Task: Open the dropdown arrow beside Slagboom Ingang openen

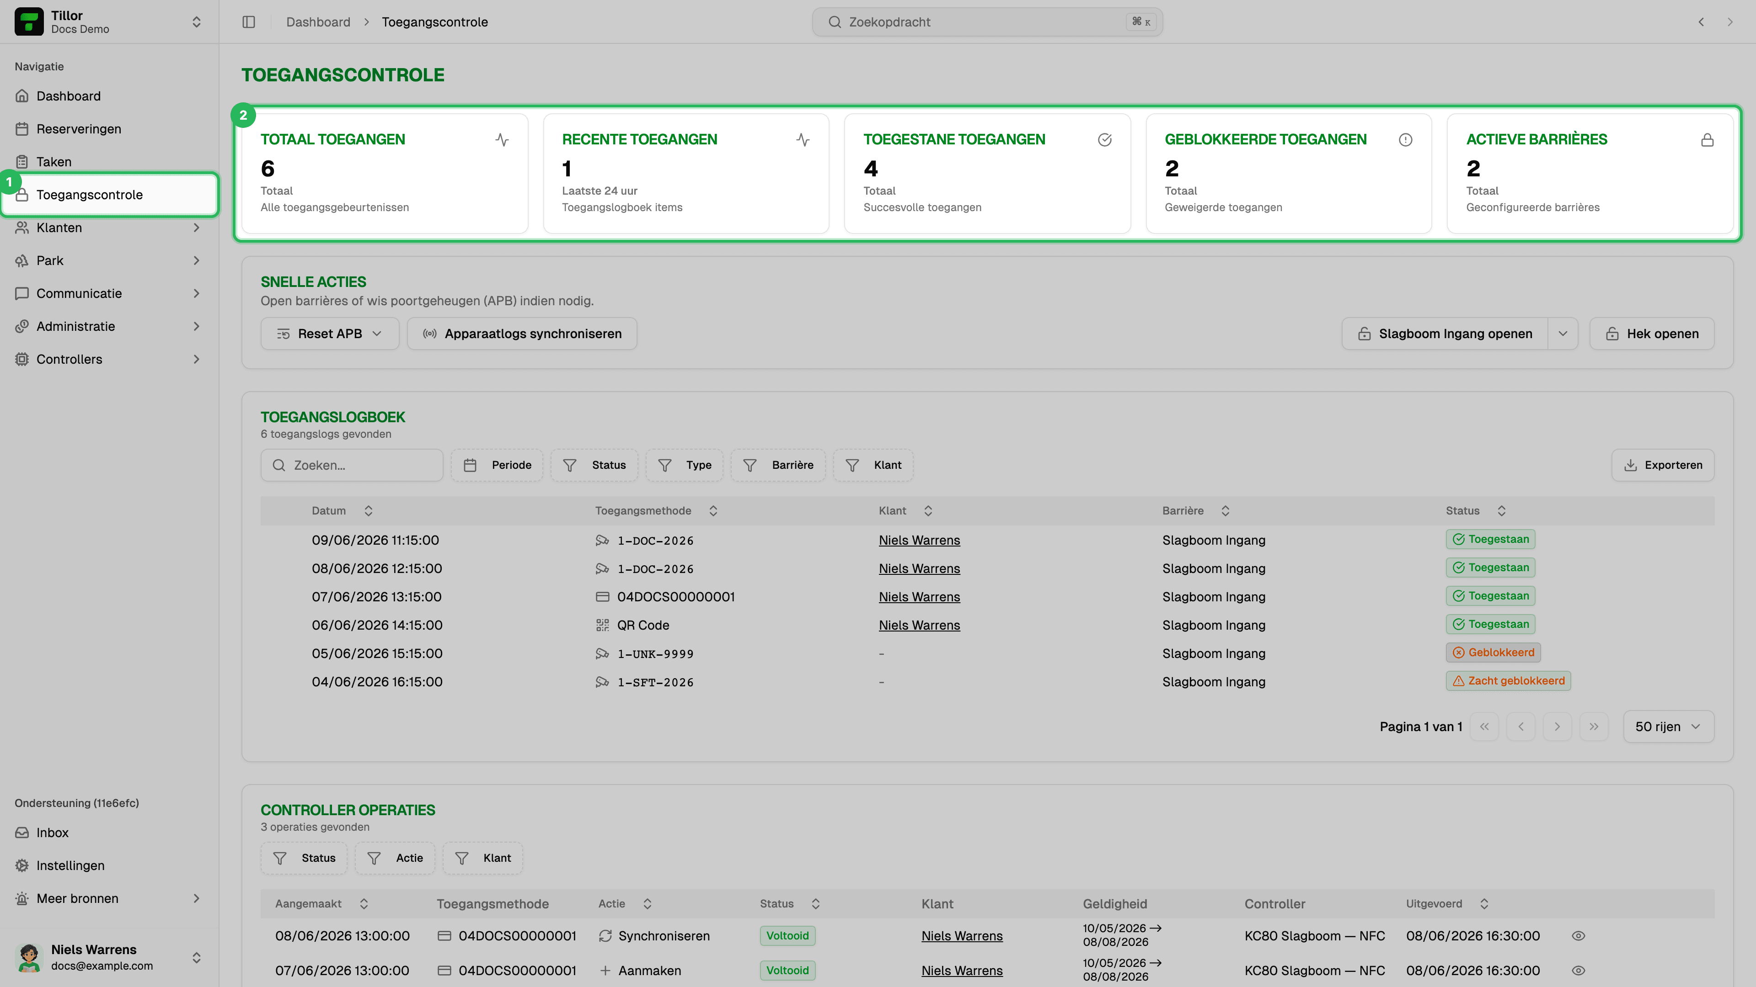Action: click(1563, 334)
